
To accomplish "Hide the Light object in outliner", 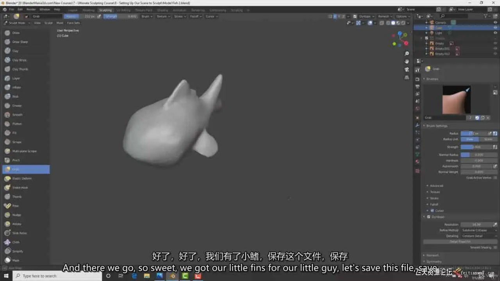I will pos(495,33).
